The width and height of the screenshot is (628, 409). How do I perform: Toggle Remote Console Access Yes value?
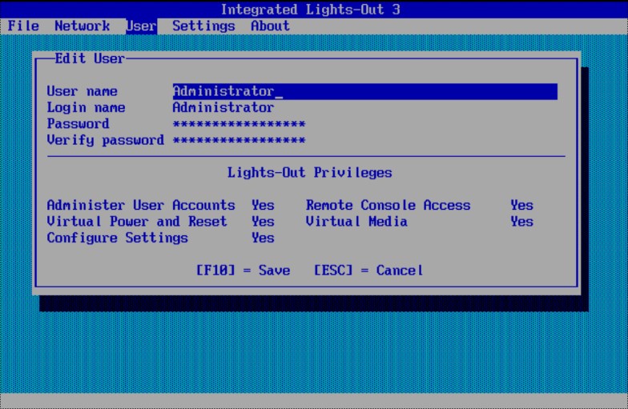coord(522,205)
